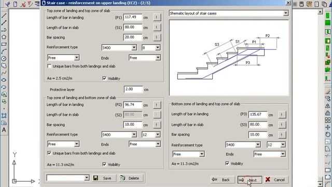Enable Unique bars in top zone of slab group
Image resolution: width=332 pixels, height=187 pixels.
click(49, 66)
